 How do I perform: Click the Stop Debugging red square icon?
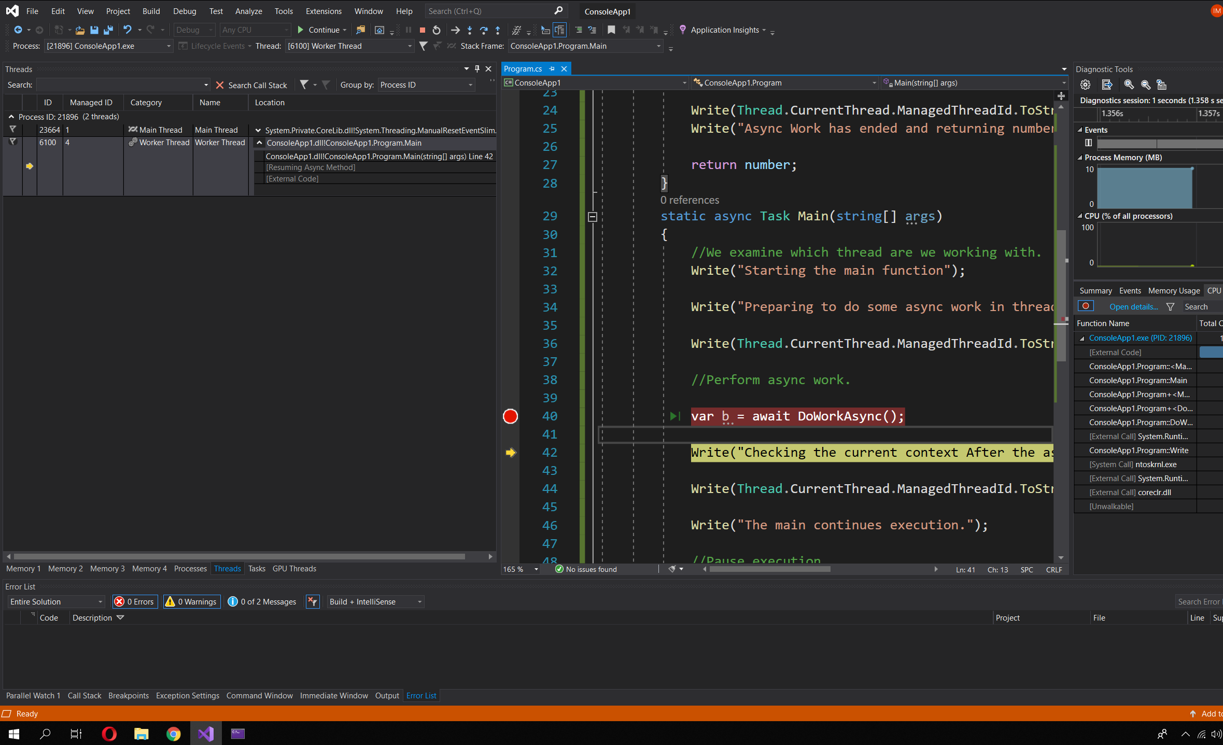pyautogui.click(x=422, y=30)
